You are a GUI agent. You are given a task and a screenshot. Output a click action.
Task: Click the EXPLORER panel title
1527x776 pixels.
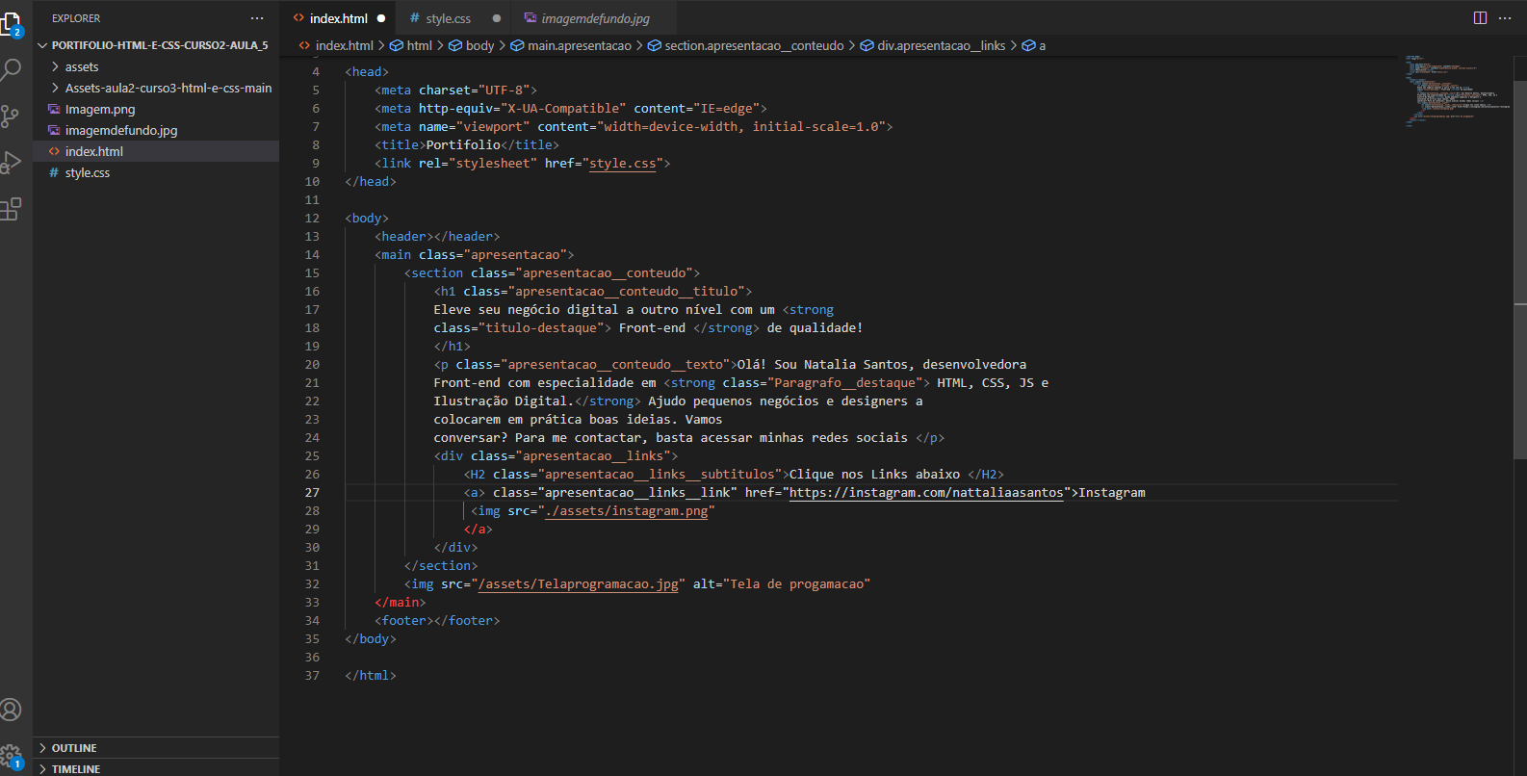[76, 18]
